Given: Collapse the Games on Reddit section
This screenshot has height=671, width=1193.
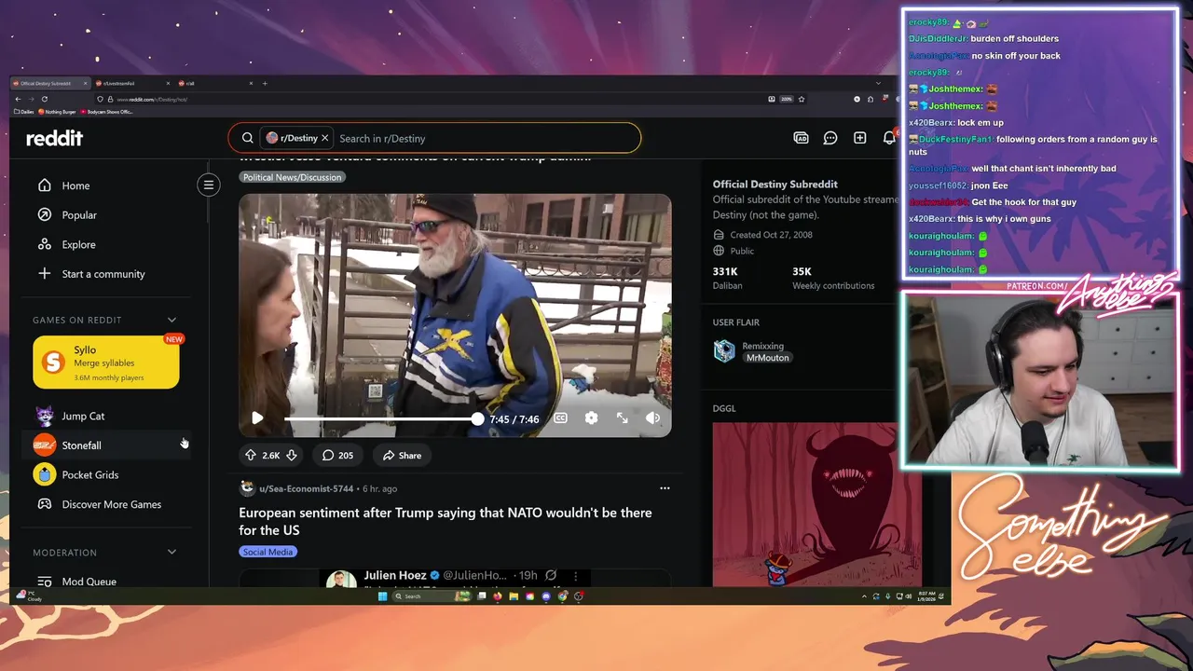Looking at the screenshot, I should 171,320.
